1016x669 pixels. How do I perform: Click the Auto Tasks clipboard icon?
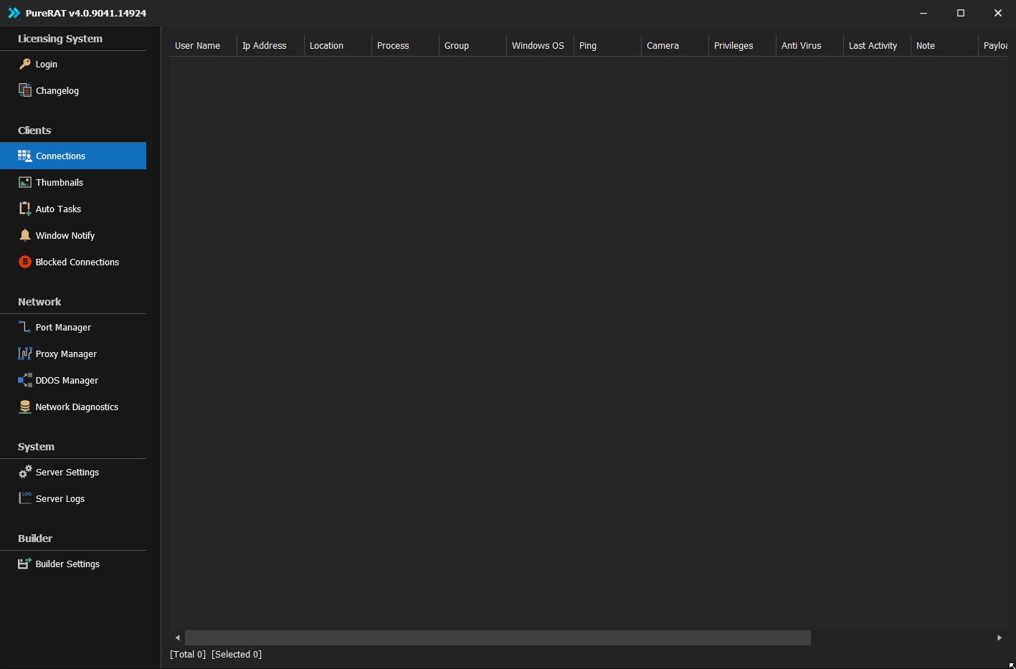[25, 209]
